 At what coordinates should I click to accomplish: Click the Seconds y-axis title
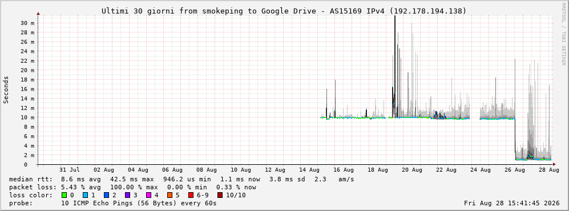6,90
